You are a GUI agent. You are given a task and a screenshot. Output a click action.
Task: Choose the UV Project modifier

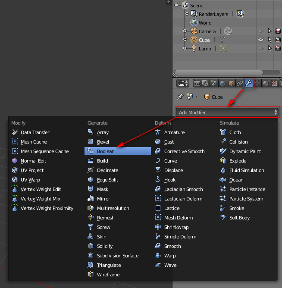pyautogui.click(x=46, y=170)
